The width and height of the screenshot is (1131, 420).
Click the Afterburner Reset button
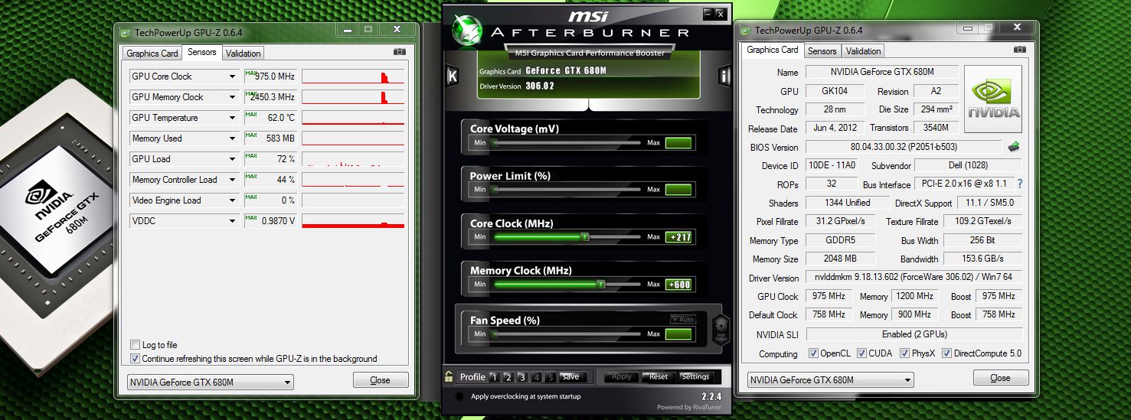658,376
